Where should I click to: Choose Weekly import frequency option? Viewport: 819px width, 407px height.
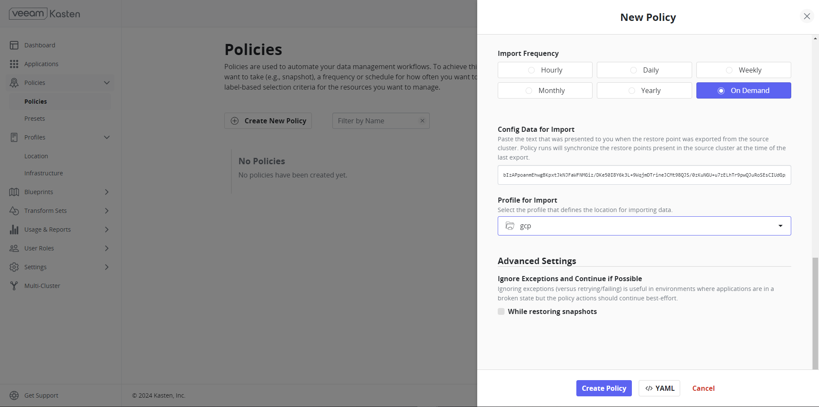pos(743,70)
